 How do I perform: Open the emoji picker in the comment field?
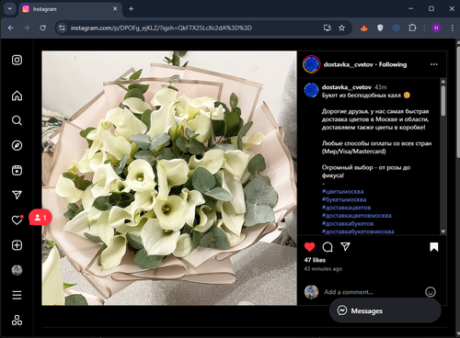(x=431, y=292)
